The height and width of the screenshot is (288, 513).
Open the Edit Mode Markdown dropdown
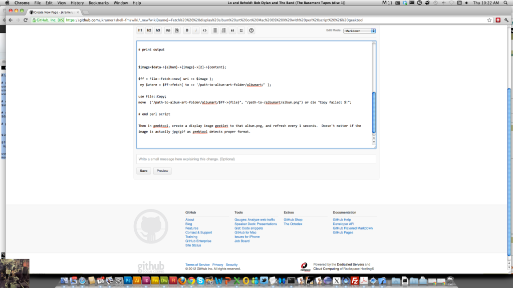tap(359, 30)
